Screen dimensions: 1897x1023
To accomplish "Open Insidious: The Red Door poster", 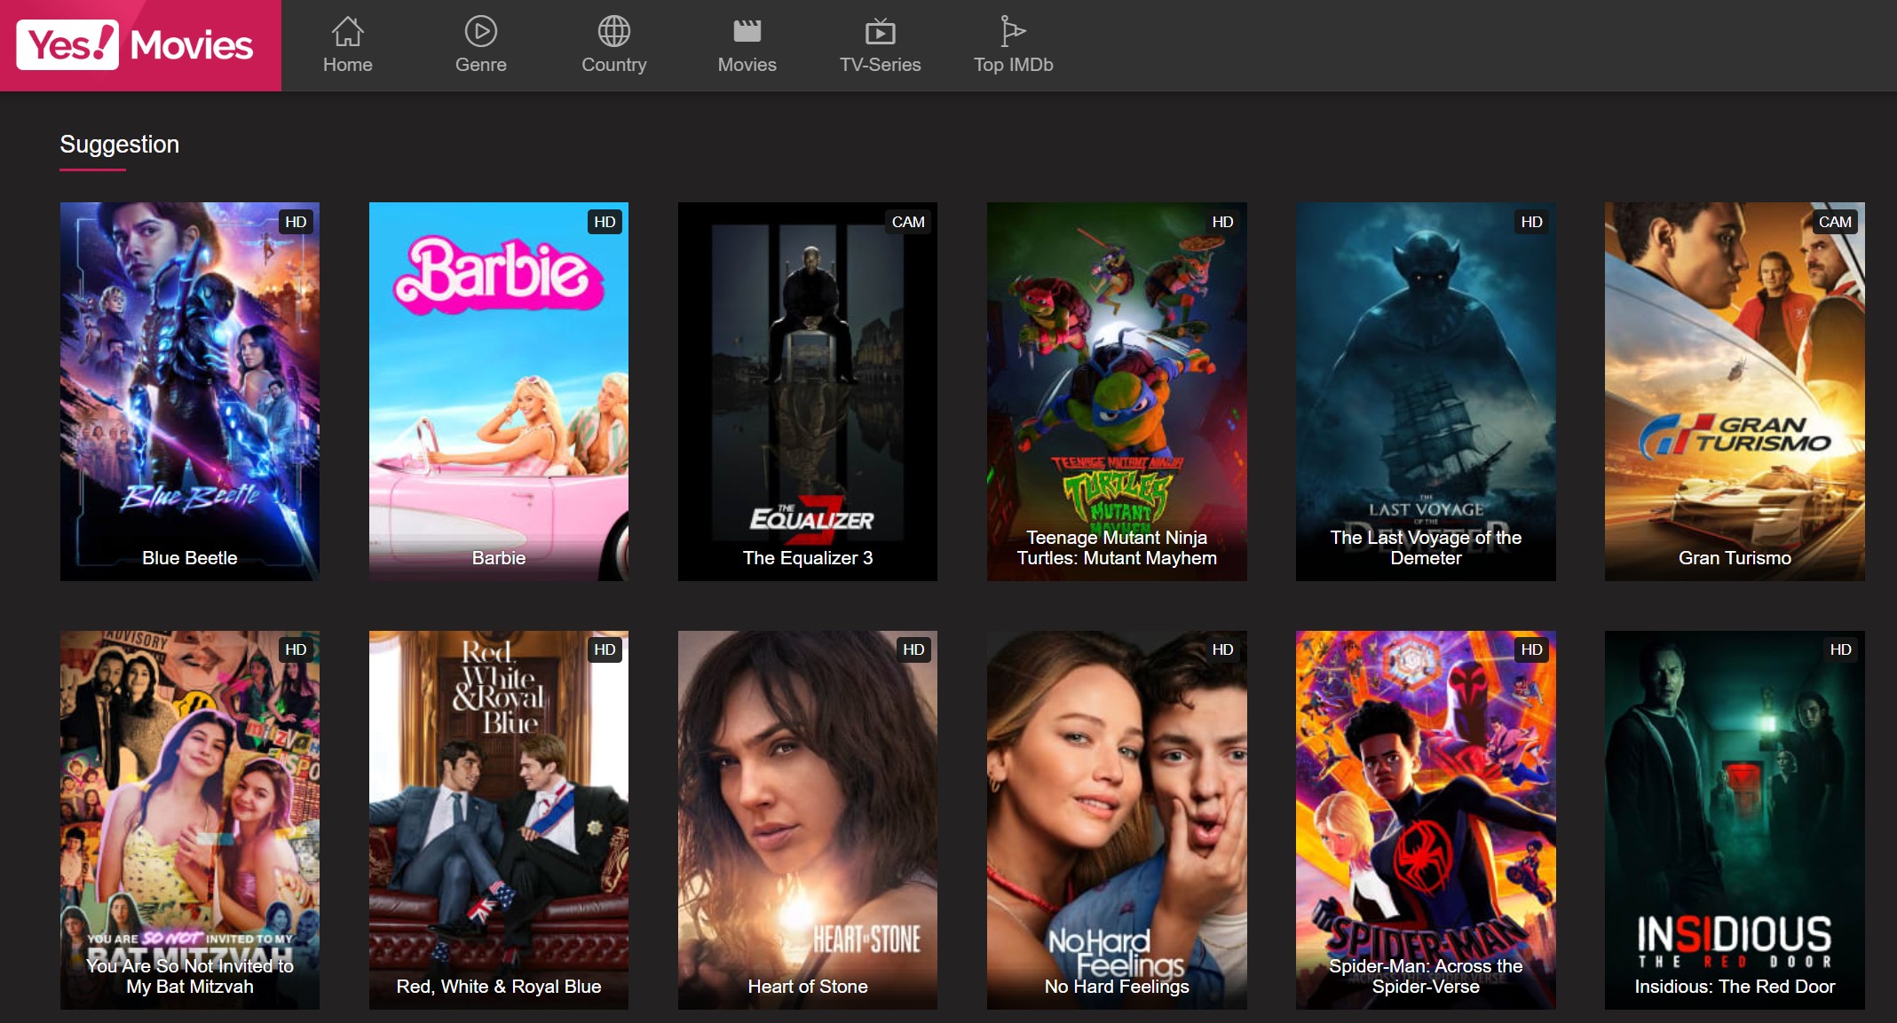I will tap(1735, 820).
